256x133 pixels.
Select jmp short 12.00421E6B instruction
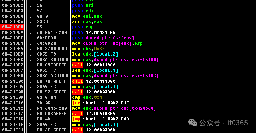click(101, 119)
